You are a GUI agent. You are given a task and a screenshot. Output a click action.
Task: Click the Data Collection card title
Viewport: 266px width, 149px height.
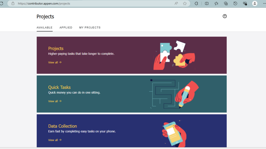[62, 126]
